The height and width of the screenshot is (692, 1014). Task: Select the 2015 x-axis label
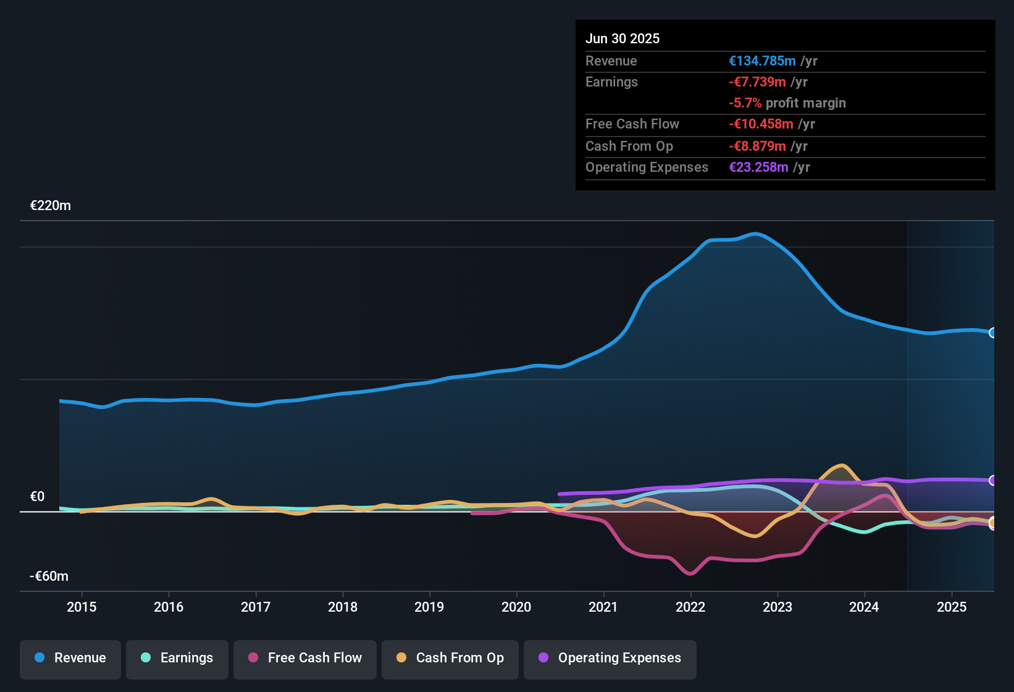(82, 607)
